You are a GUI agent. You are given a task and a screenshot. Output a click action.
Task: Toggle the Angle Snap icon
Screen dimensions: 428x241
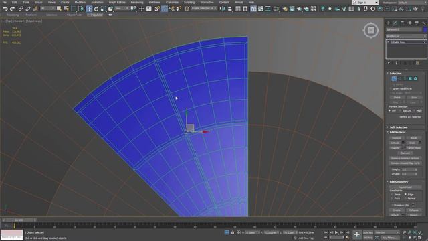coord(165,9)
